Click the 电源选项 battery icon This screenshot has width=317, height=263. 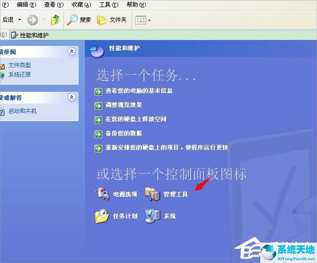pos(102,194)
